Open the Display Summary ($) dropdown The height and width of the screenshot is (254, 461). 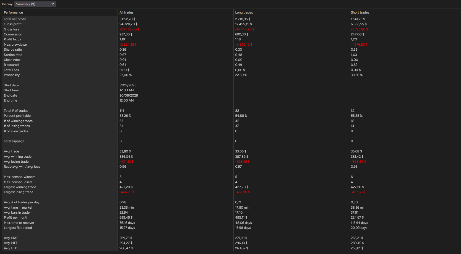point(35,4)
